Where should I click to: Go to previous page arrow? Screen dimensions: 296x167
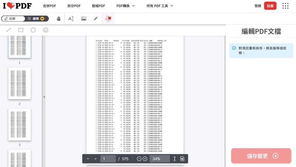tap(88, 159)
